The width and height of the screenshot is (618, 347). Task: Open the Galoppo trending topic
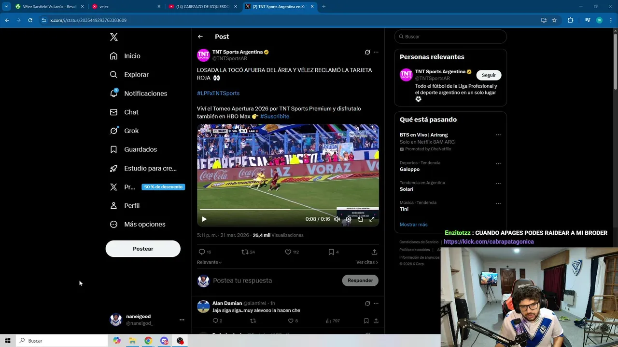(x=409, y=169)
